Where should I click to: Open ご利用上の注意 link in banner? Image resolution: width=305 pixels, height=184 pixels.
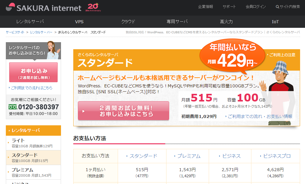click(282, 55)
